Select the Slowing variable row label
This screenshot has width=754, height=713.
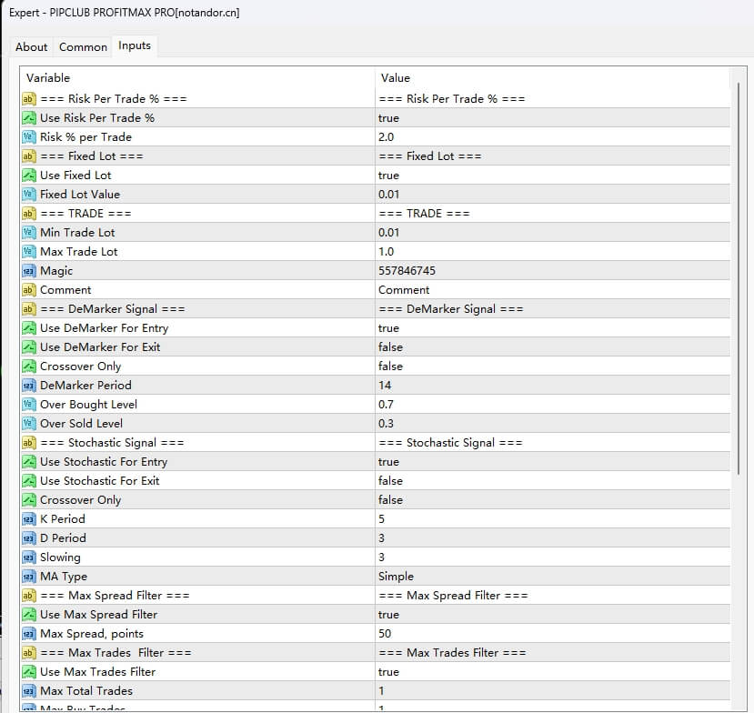(x=60, y=557)
